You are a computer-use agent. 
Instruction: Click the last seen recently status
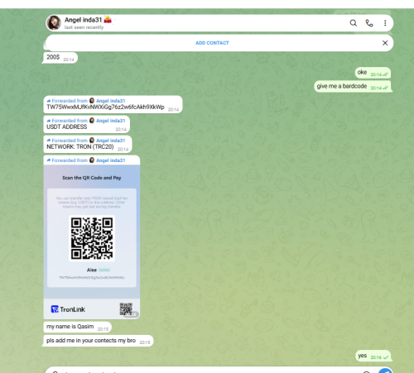coord(84,27)
